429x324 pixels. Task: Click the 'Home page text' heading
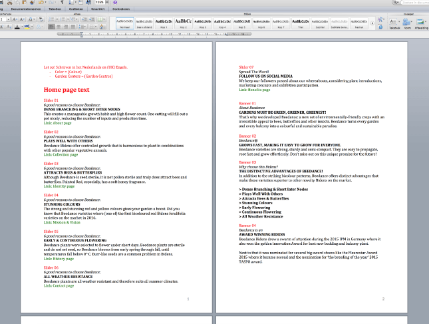pyautogui.click(x=67, y=90)
